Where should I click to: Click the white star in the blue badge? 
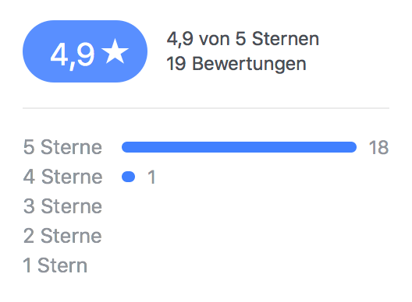tap(115, 51)
